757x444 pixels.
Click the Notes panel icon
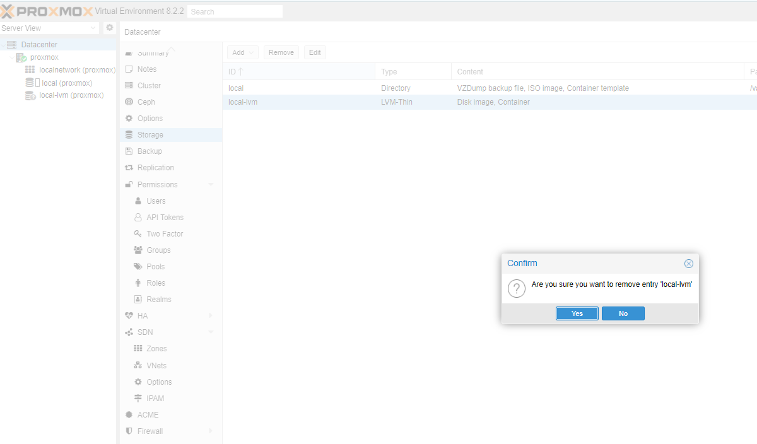pos(129,69)
